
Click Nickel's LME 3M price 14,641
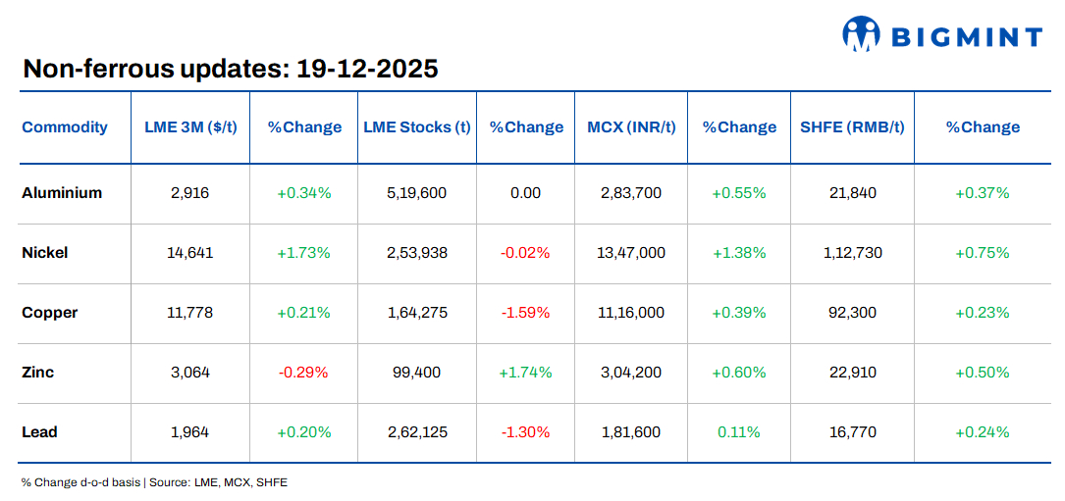[190, 253]
